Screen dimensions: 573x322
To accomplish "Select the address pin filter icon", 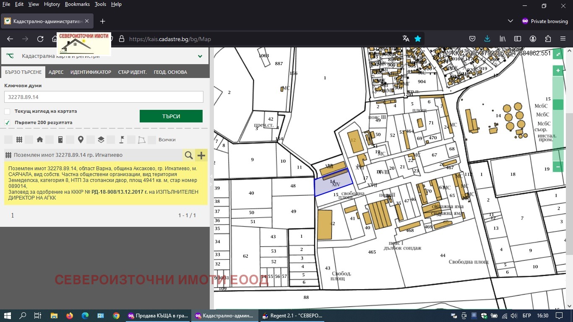I will pos(81,140).
